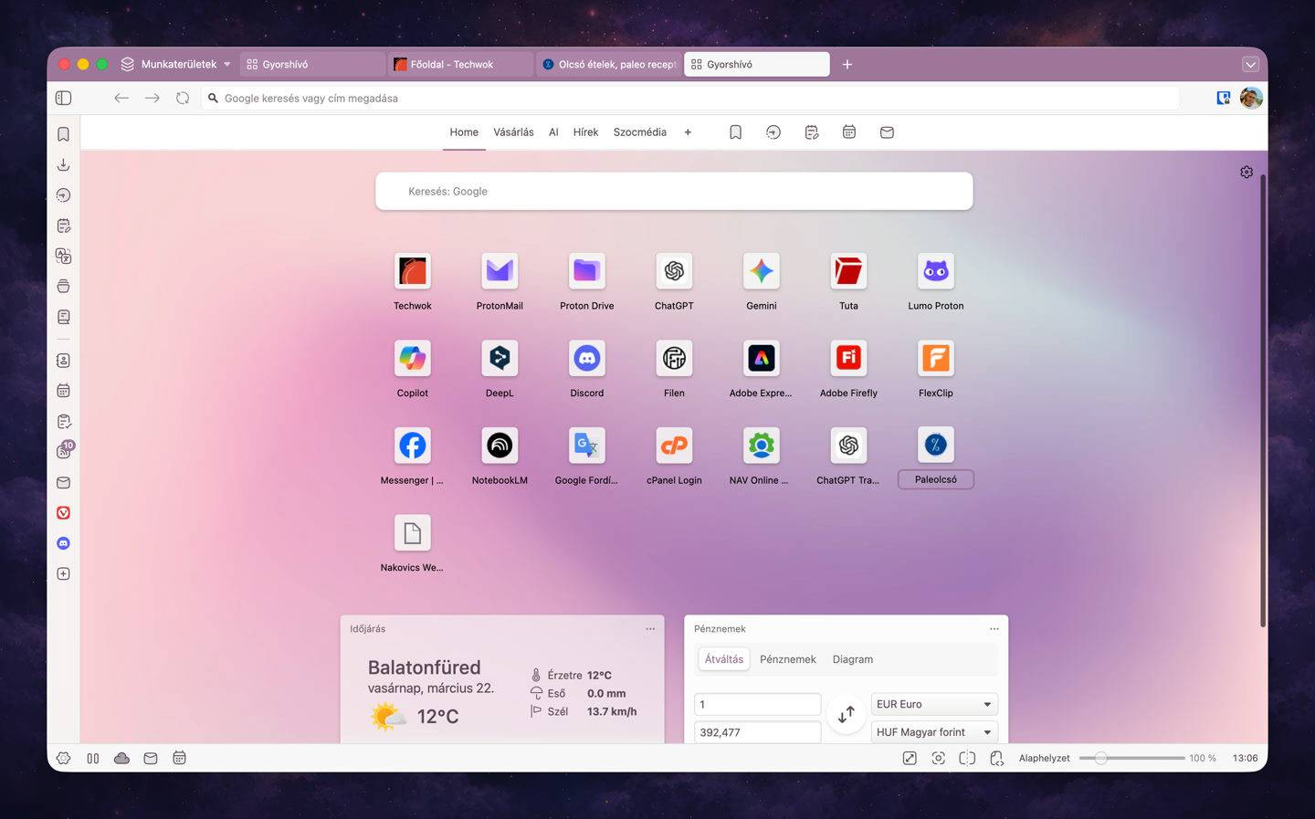Viewport: 1315px width, 819px height.
Task: Open the Discord web panel in the side panel
Action: pyautogui.click(x=63, y=543)
